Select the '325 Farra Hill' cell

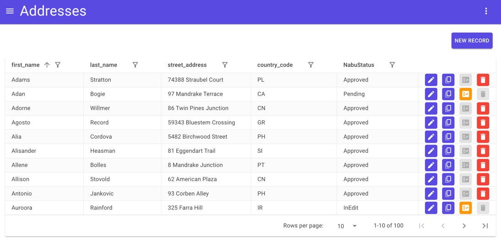tap(206, 208)
